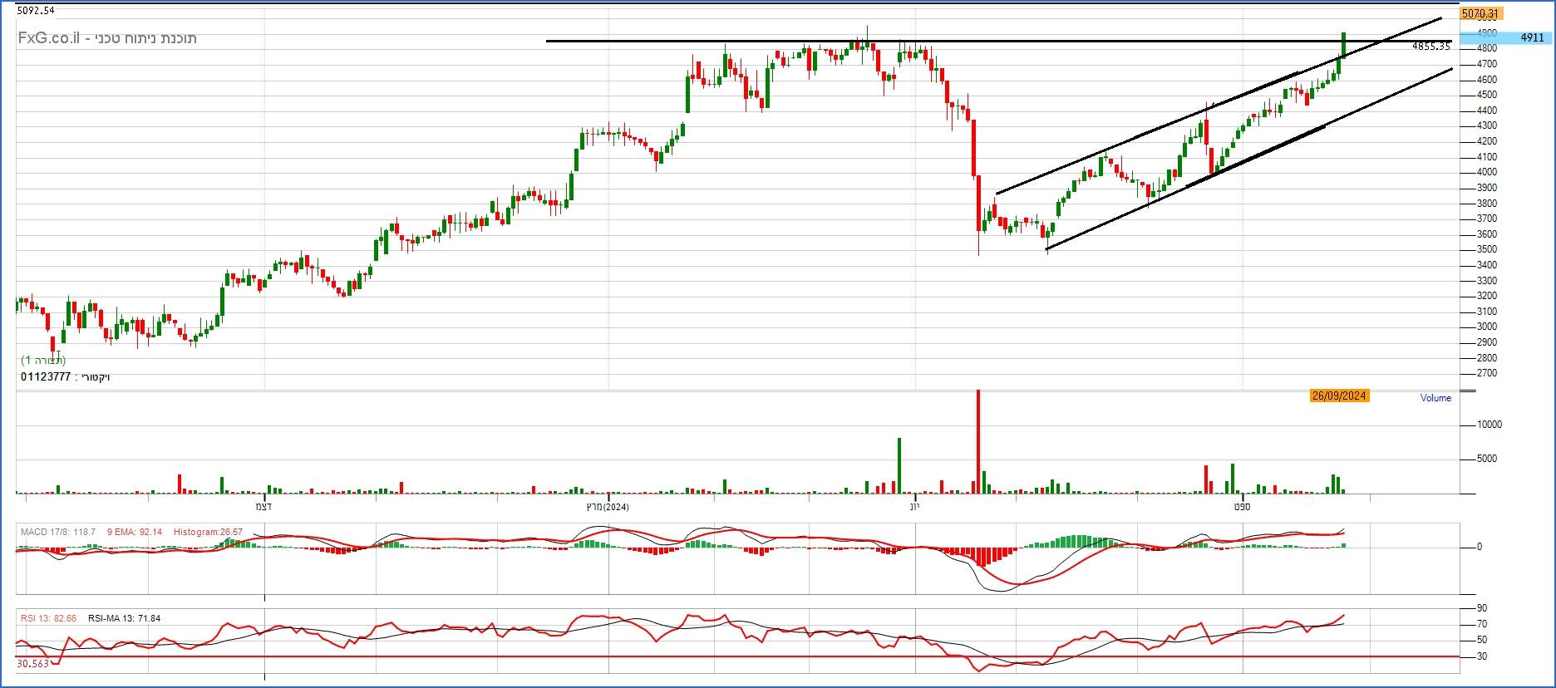The height and width of the screenshot is (688, 1556).
Task: Click the orange 5070.31 price label
Action: point(1480,14)
